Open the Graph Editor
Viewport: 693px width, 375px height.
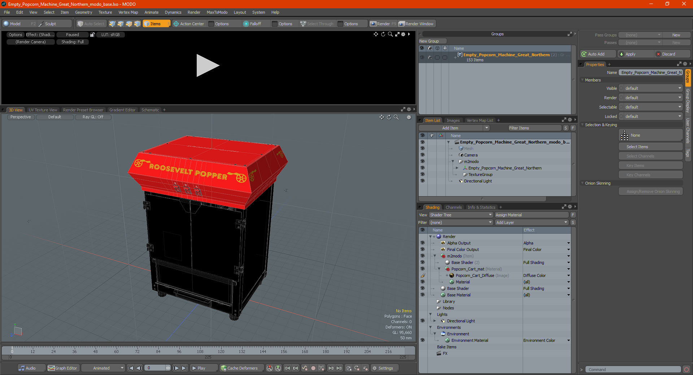tap(63, 368)
